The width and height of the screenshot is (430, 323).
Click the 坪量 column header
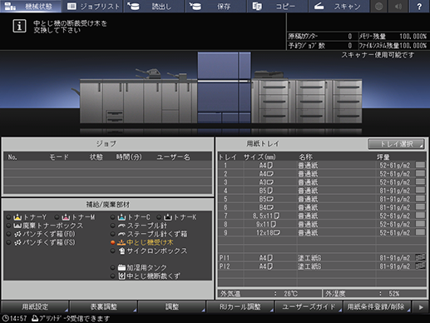(383, 157)
